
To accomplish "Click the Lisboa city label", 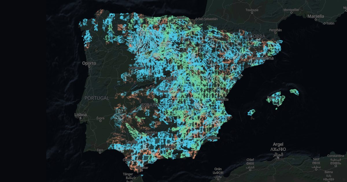I will pos(80,115).
